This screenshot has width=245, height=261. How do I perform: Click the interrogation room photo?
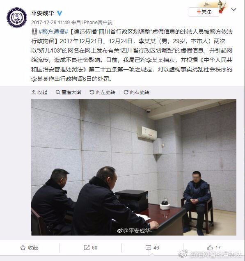134,167
